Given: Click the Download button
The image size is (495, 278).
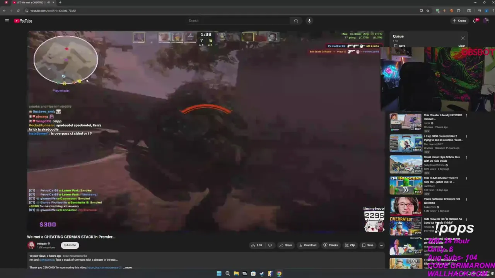Looking at the screenshot, I should (308, 245).
